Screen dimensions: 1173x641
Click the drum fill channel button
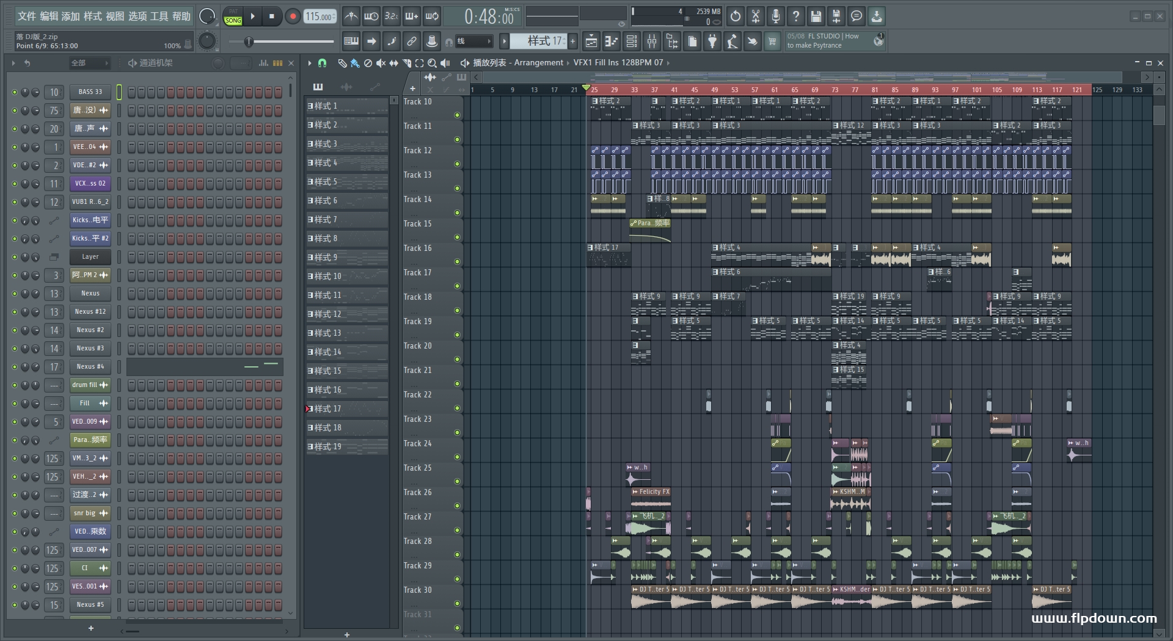pos(90,385)
